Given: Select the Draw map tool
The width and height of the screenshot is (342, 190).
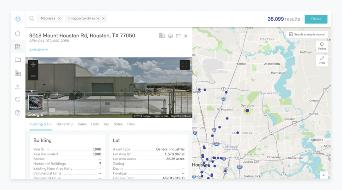Looking at the screenshot, I should 322,60.
